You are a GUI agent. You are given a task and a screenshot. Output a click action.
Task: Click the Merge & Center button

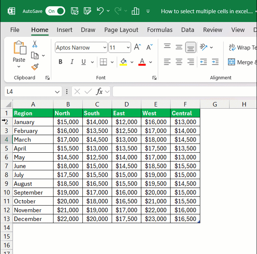(x=243, y=62)
